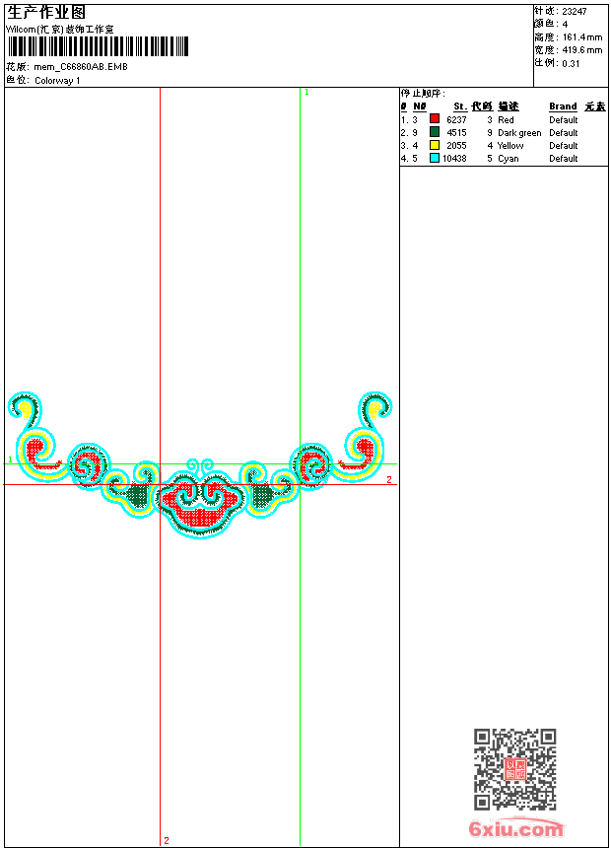The width and height of the screenshot is (611, 848).
Task: Click the 'St.' column header
Action: pyautogui.click(x=460, y=106)
